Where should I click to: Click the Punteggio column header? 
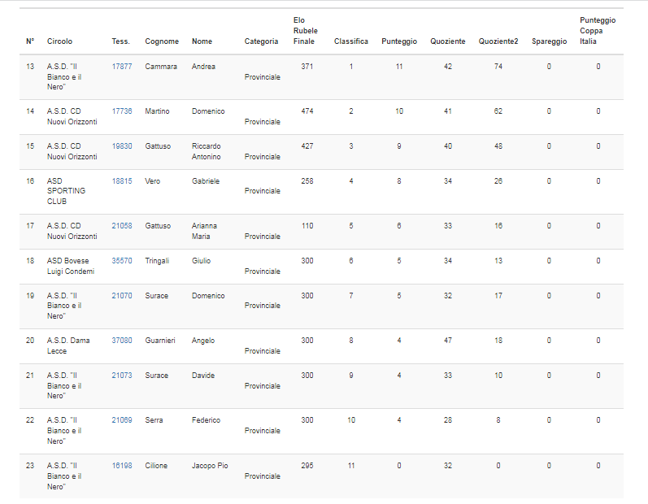click(x=399, y=41)
